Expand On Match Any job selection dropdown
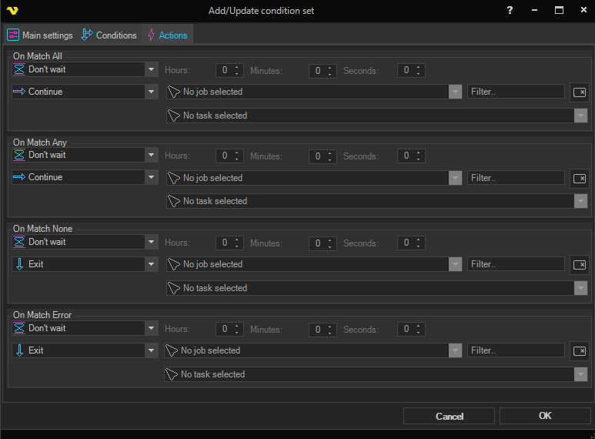 [x=455, y=178]
